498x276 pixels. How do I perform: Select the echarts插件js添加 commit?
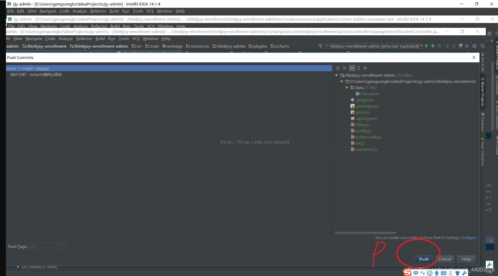(x=36, y=75)
